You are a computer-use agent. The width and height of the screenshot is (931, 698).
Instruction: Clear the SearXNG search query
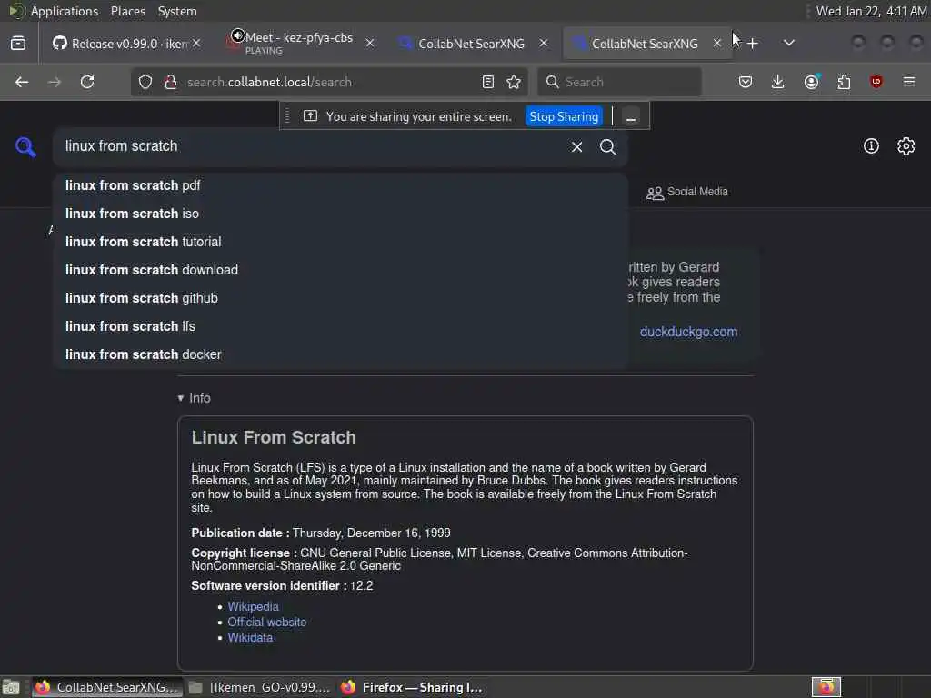[x=576, y=146]
